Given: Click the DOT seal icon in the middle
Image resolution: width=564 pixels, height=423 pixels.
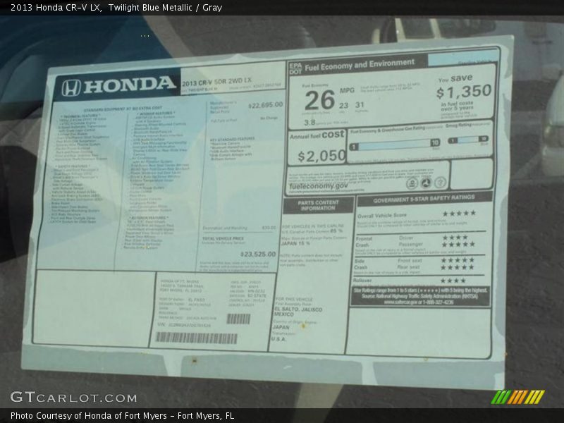Looking at the screenshot, I should (x=425, y=183).
